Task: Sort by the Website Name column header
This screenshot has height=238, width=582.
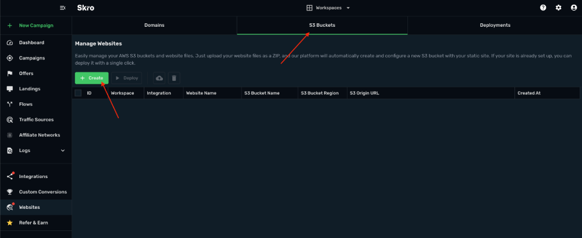Action: coord(201,93)
